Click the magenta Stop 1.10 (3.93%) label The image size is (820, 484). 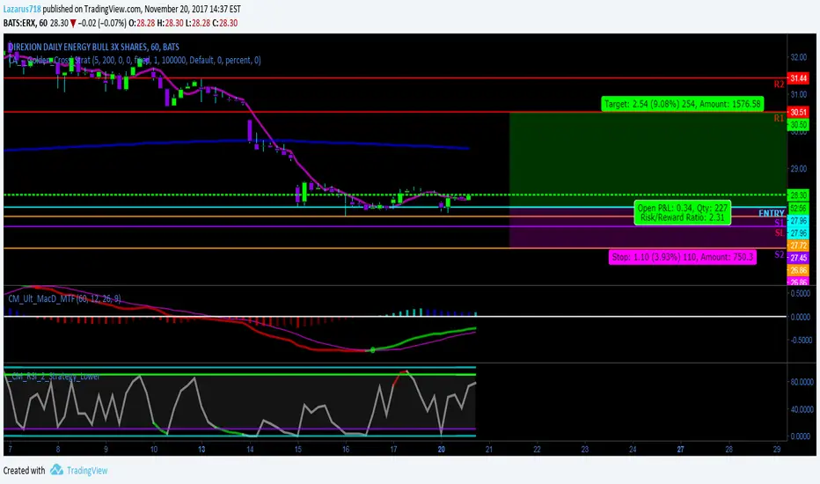click(683, 257)
